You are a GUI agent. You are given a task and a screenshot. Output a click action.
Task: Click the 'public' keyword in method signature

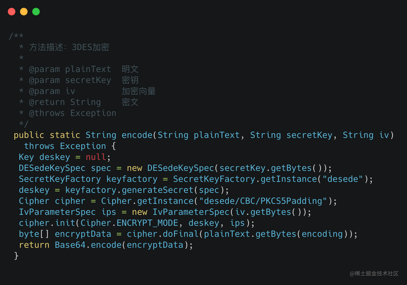pos(29,135)
